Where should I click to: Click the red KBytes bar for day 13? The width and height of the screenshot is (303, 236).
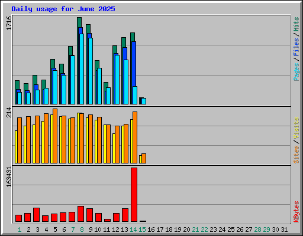point(125,215)
